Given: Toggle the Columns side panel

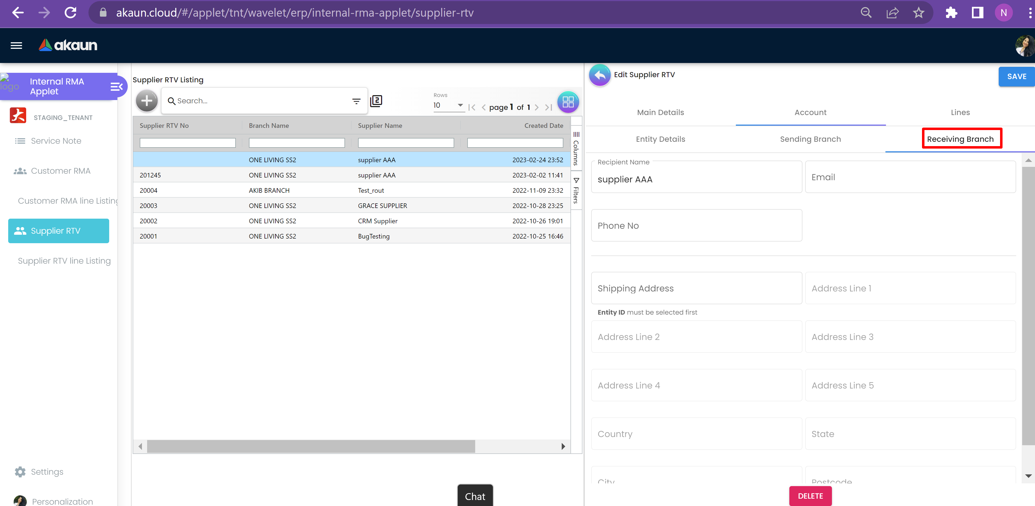Looking at the screenshot, I should (576, 149).
